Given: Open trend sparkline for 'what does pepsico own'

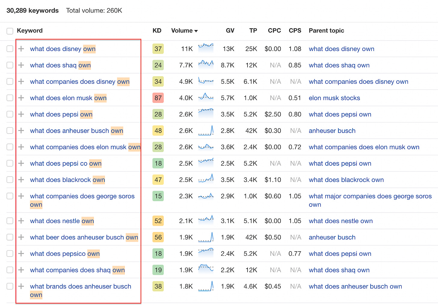Looking at the screenshot, I should [x=206, y=253].
